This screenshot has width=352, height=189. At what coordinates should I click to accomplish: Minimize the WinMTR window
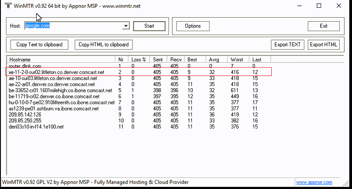(300, 6)
